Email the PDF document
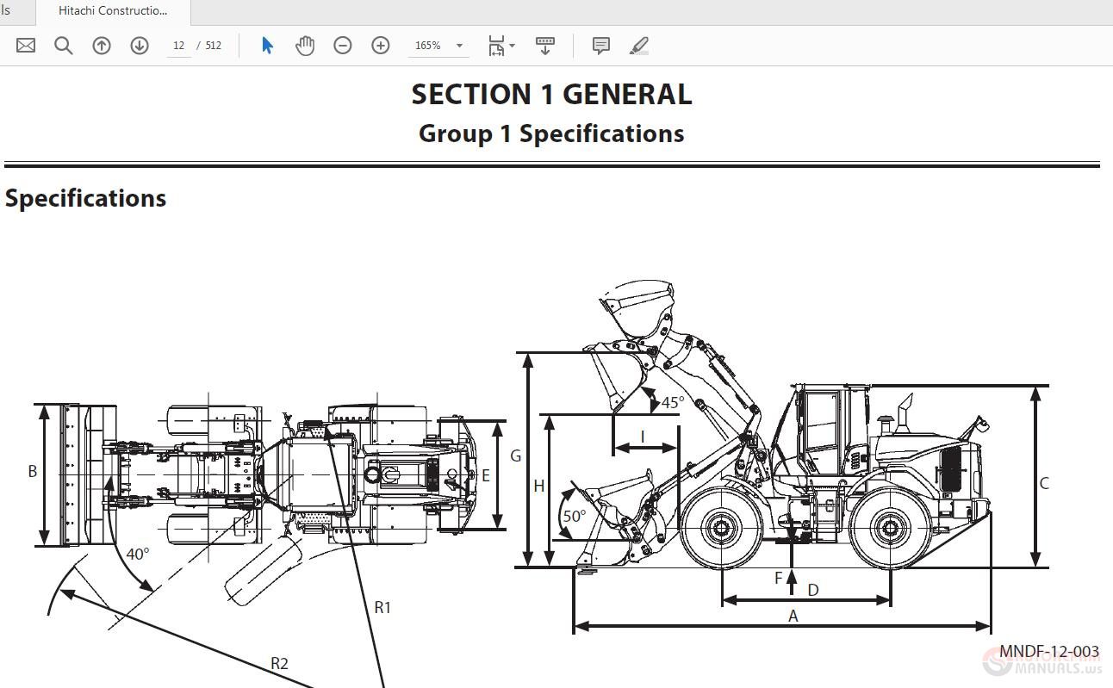This screenshot has height=688, width=1113. 23,45
